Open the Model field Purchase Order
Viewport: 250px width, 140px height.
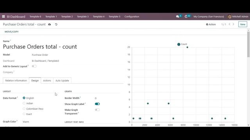pyautogui.click(x=40, y=55)
